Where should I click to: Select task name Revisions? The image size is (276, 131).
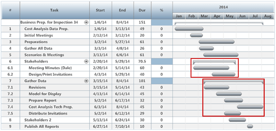[x=37, y=87]
